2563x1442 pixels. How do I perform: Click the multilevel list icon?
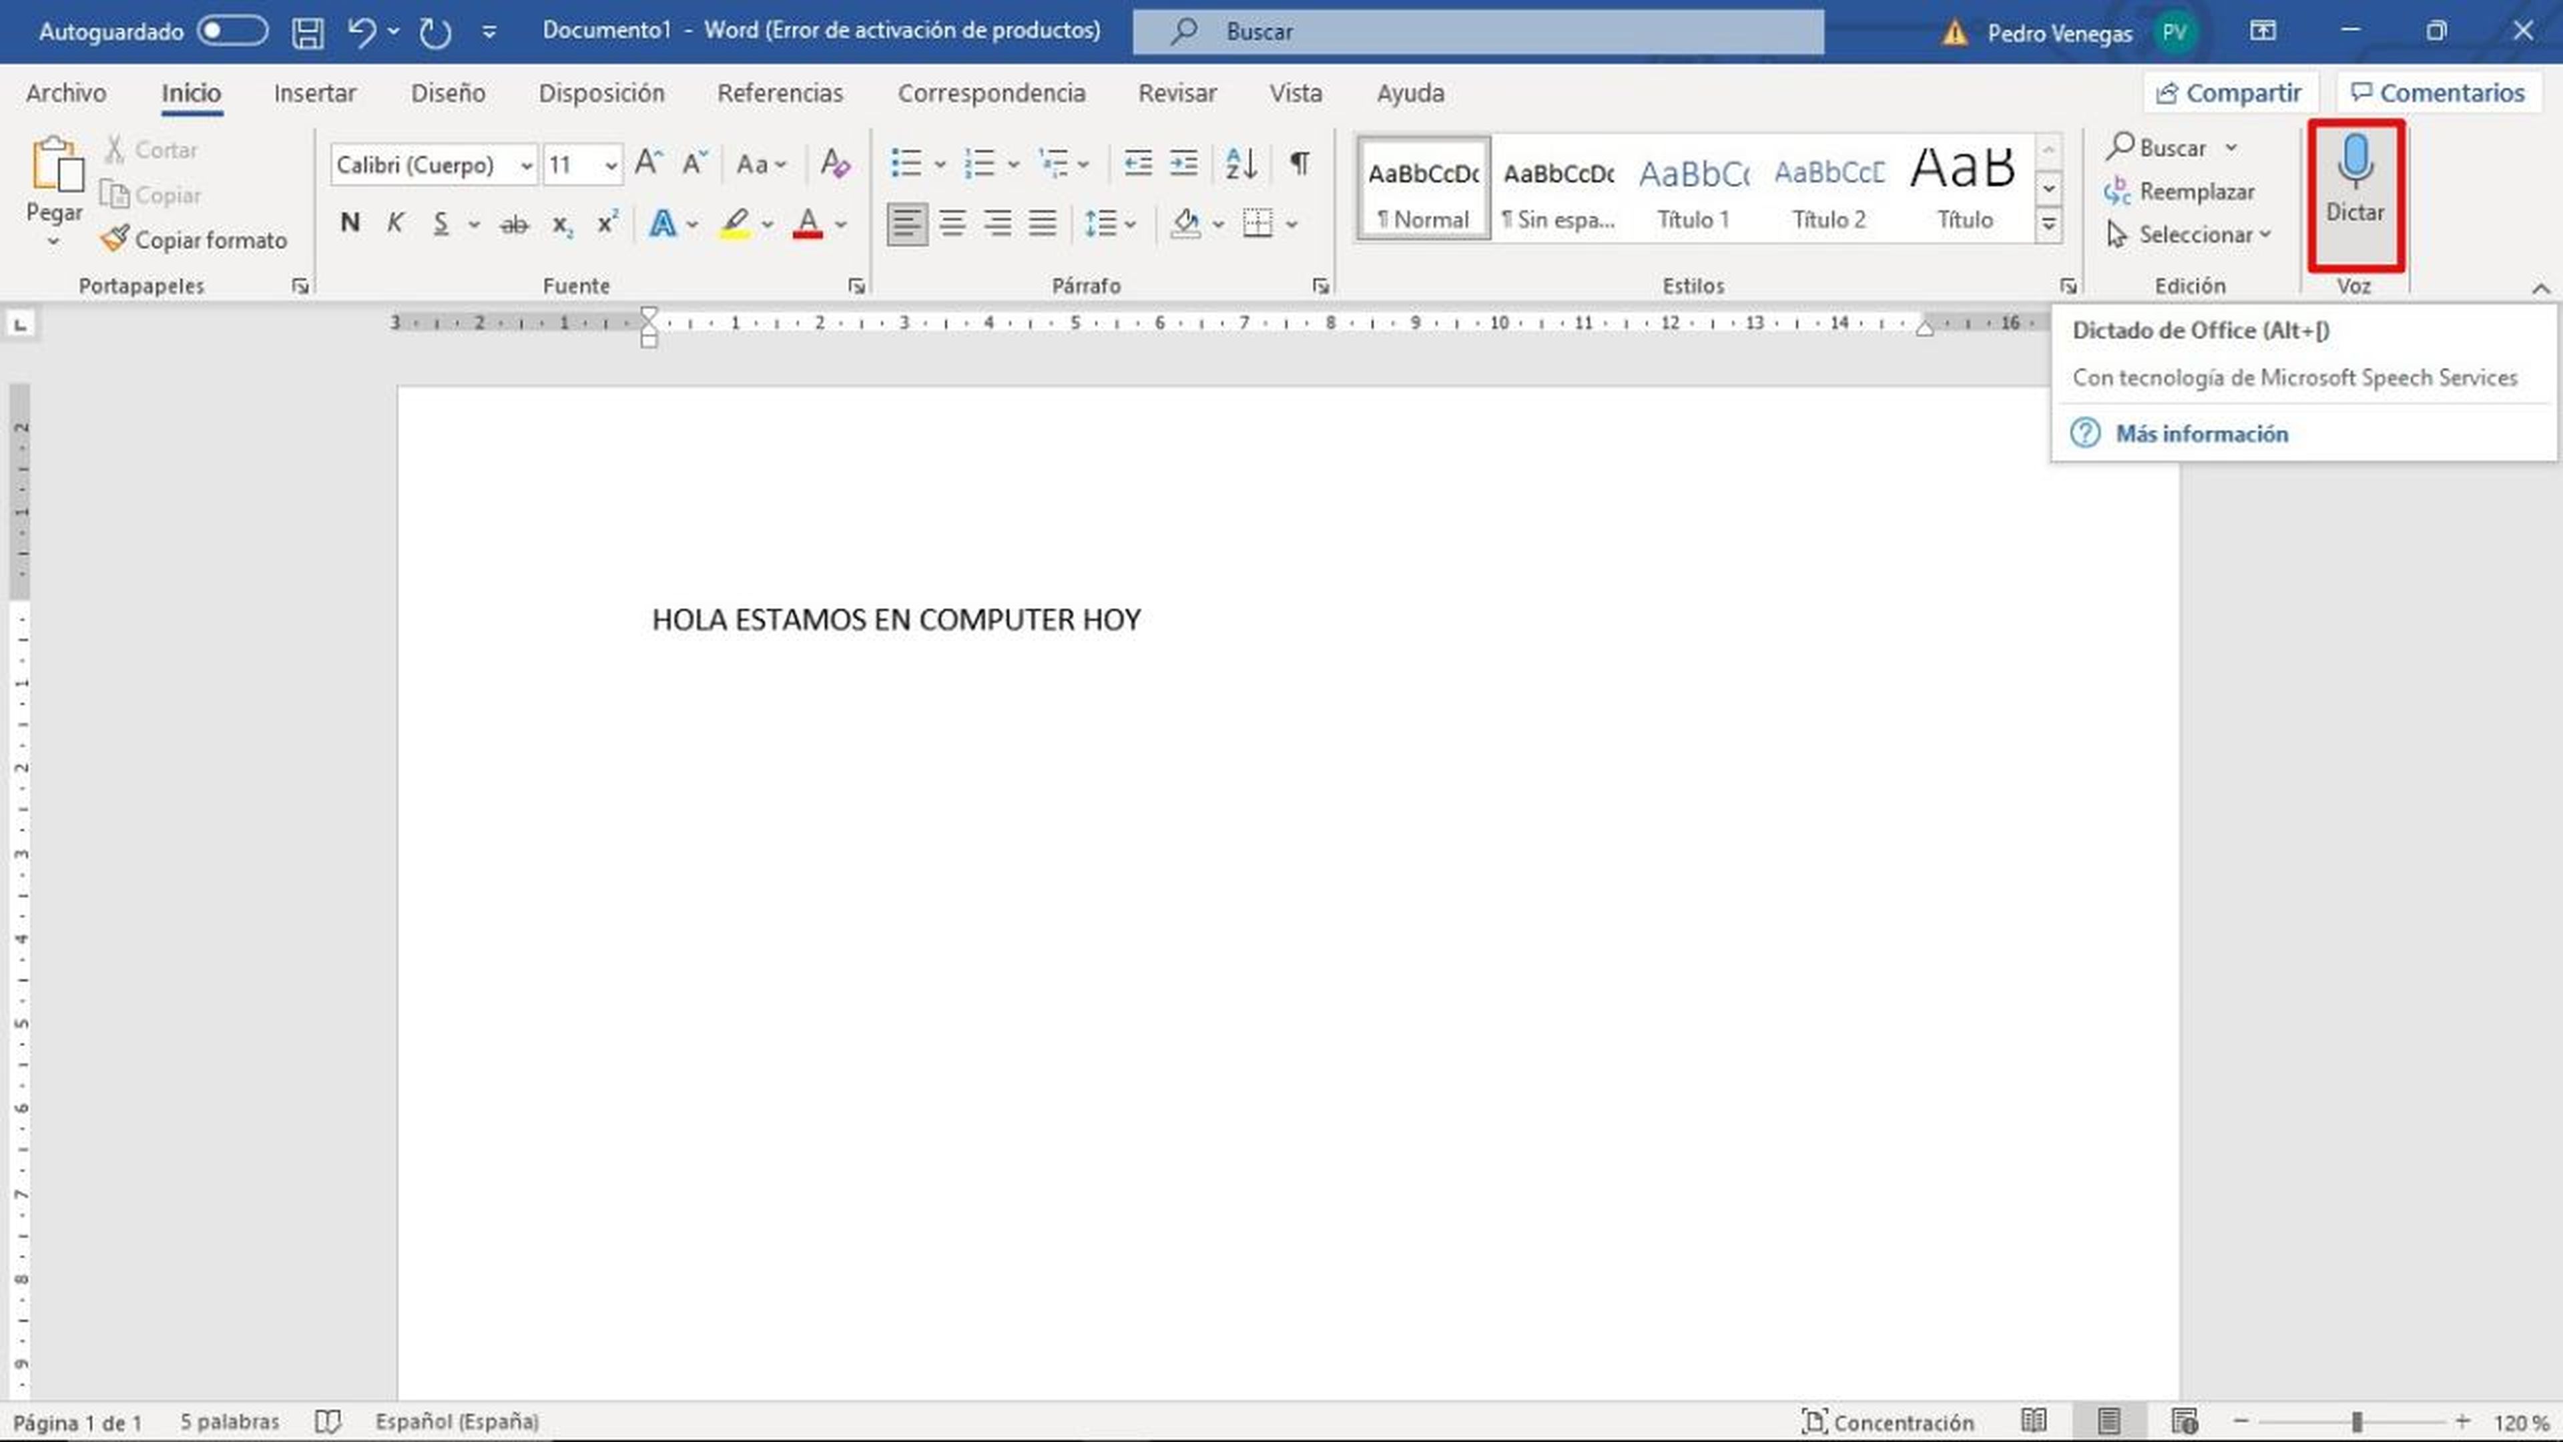pyautogui.click(x=1054, y=162)
